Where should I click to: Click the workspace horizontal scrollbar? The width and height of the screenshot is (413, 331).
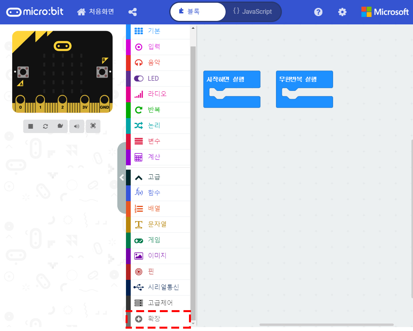click(x=326, y=325)
